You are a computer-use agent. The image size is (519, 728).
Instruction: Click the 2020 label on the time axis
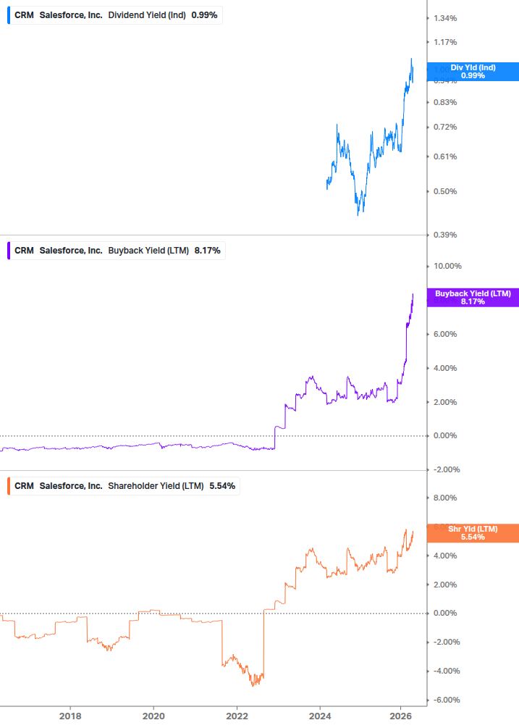153,716
